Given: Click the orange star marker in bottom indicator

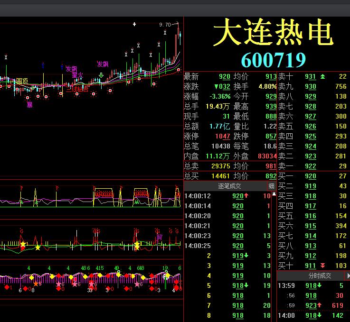Looking at the screenshot, I should coord(36,284).
